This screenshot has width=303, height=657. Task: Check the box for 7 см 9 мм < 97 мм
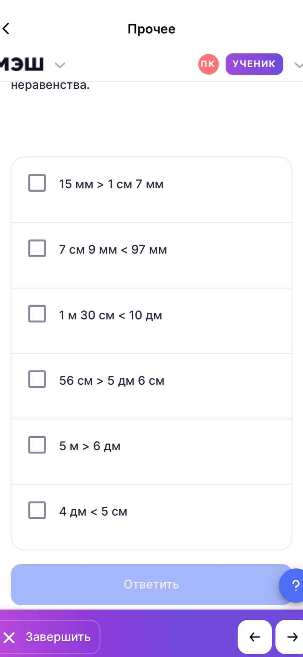(x=37, y=248)
